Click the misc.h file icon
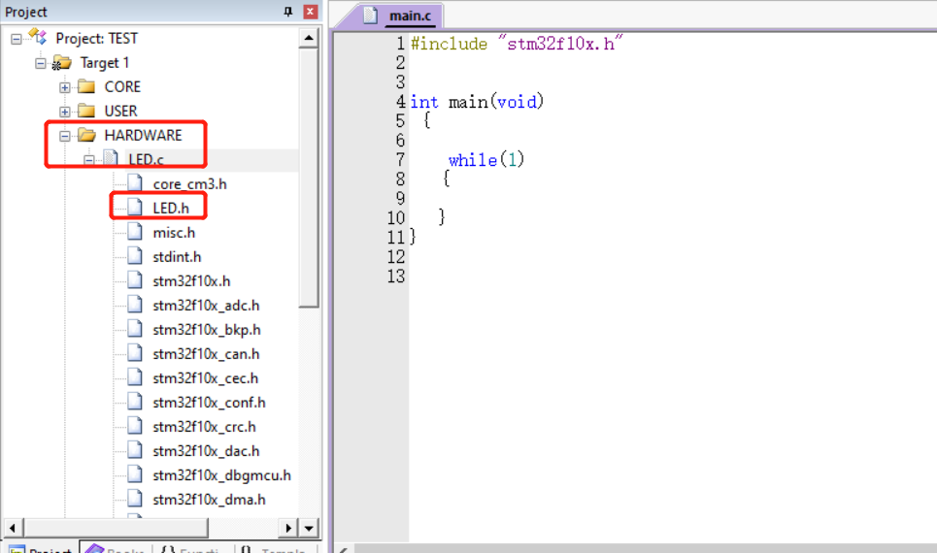 pos(135,232)
